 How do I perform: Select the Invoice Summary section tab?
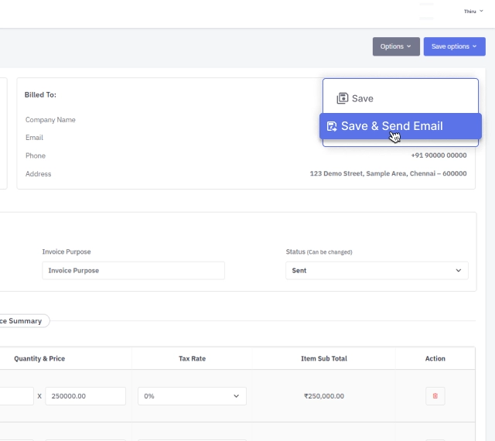point(22,320)
